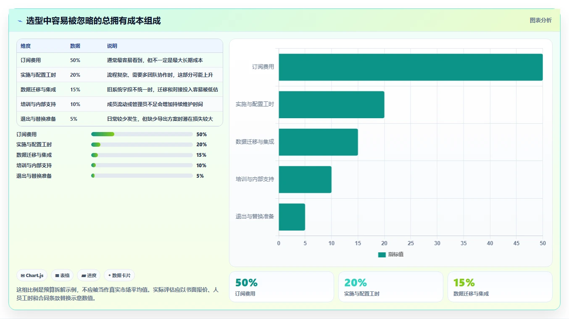Open the 15% 数据迁移与集成 data card
569x319 pixels.
[x=500, y=287]
